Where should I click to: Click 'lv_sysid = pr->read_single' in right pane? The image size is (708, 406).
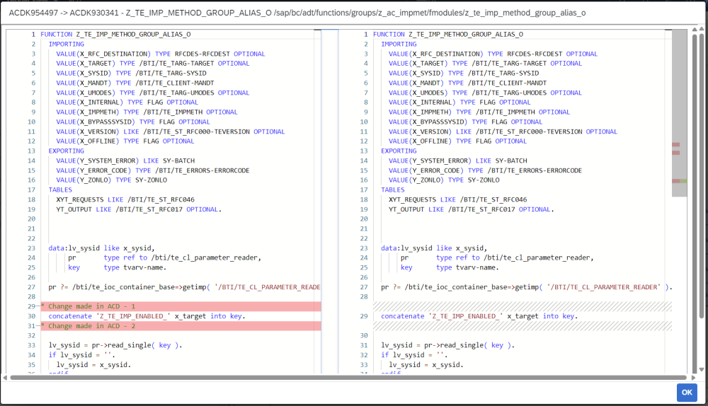[x=448, y=345]
